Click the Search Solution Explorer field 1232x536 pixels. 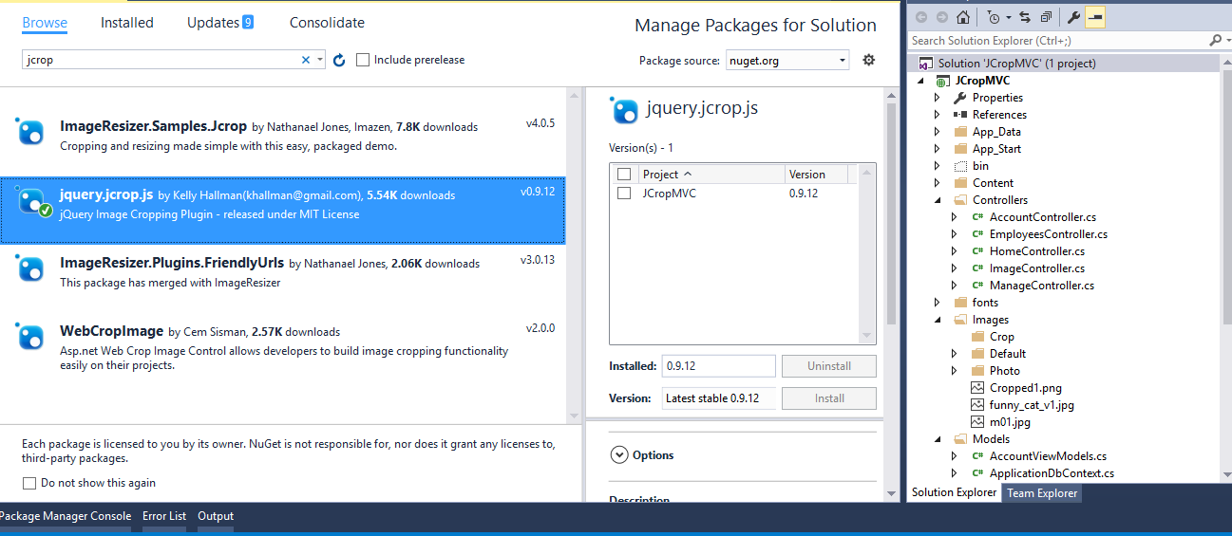click(1057, 41)
